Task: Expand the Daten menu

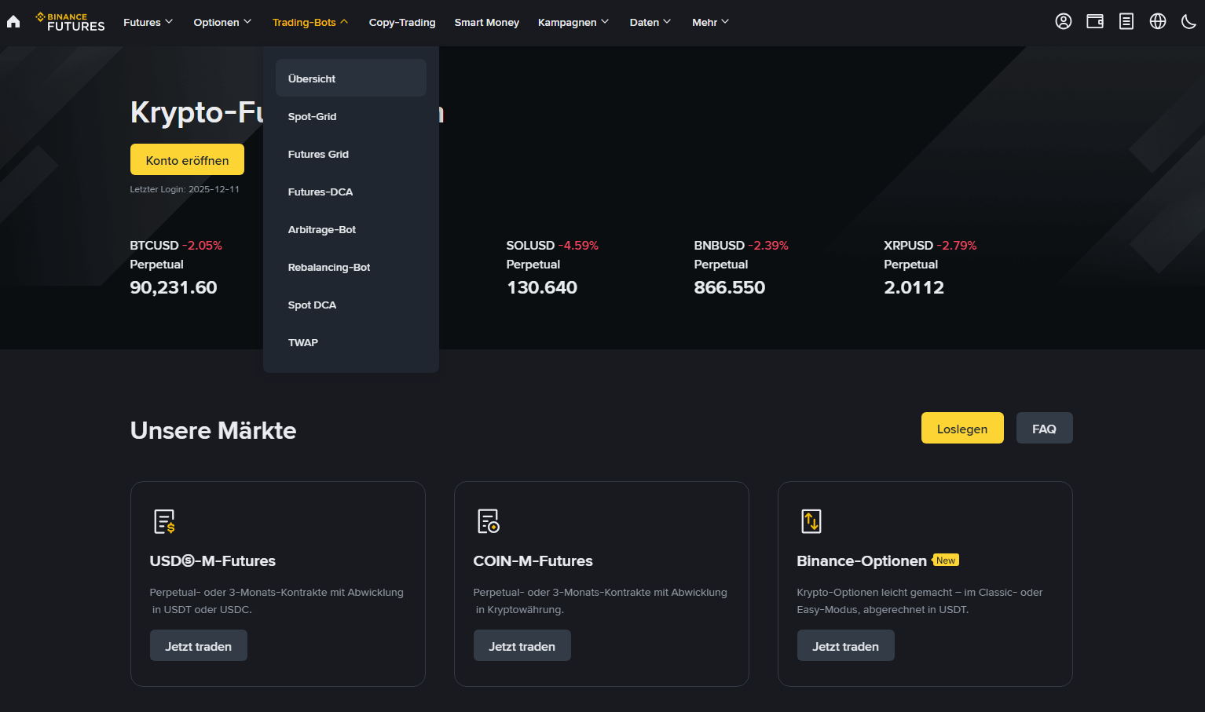Action: [x=650, y=22]
